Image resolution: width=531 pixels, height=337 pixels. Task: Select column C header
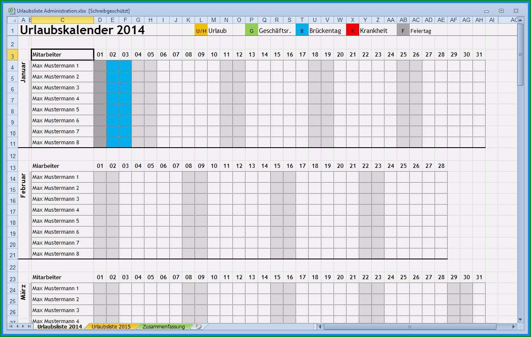[62, 20]
